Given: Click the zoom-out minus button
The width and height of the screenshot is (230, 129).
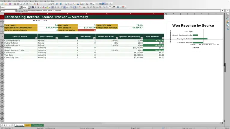Looking at the screenshot, I should 209,128.
